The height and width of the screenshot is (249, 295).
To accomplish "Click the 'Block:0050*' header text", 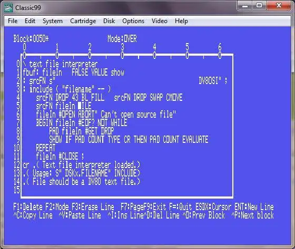I will pyautogui.click(x=31, y=39).
